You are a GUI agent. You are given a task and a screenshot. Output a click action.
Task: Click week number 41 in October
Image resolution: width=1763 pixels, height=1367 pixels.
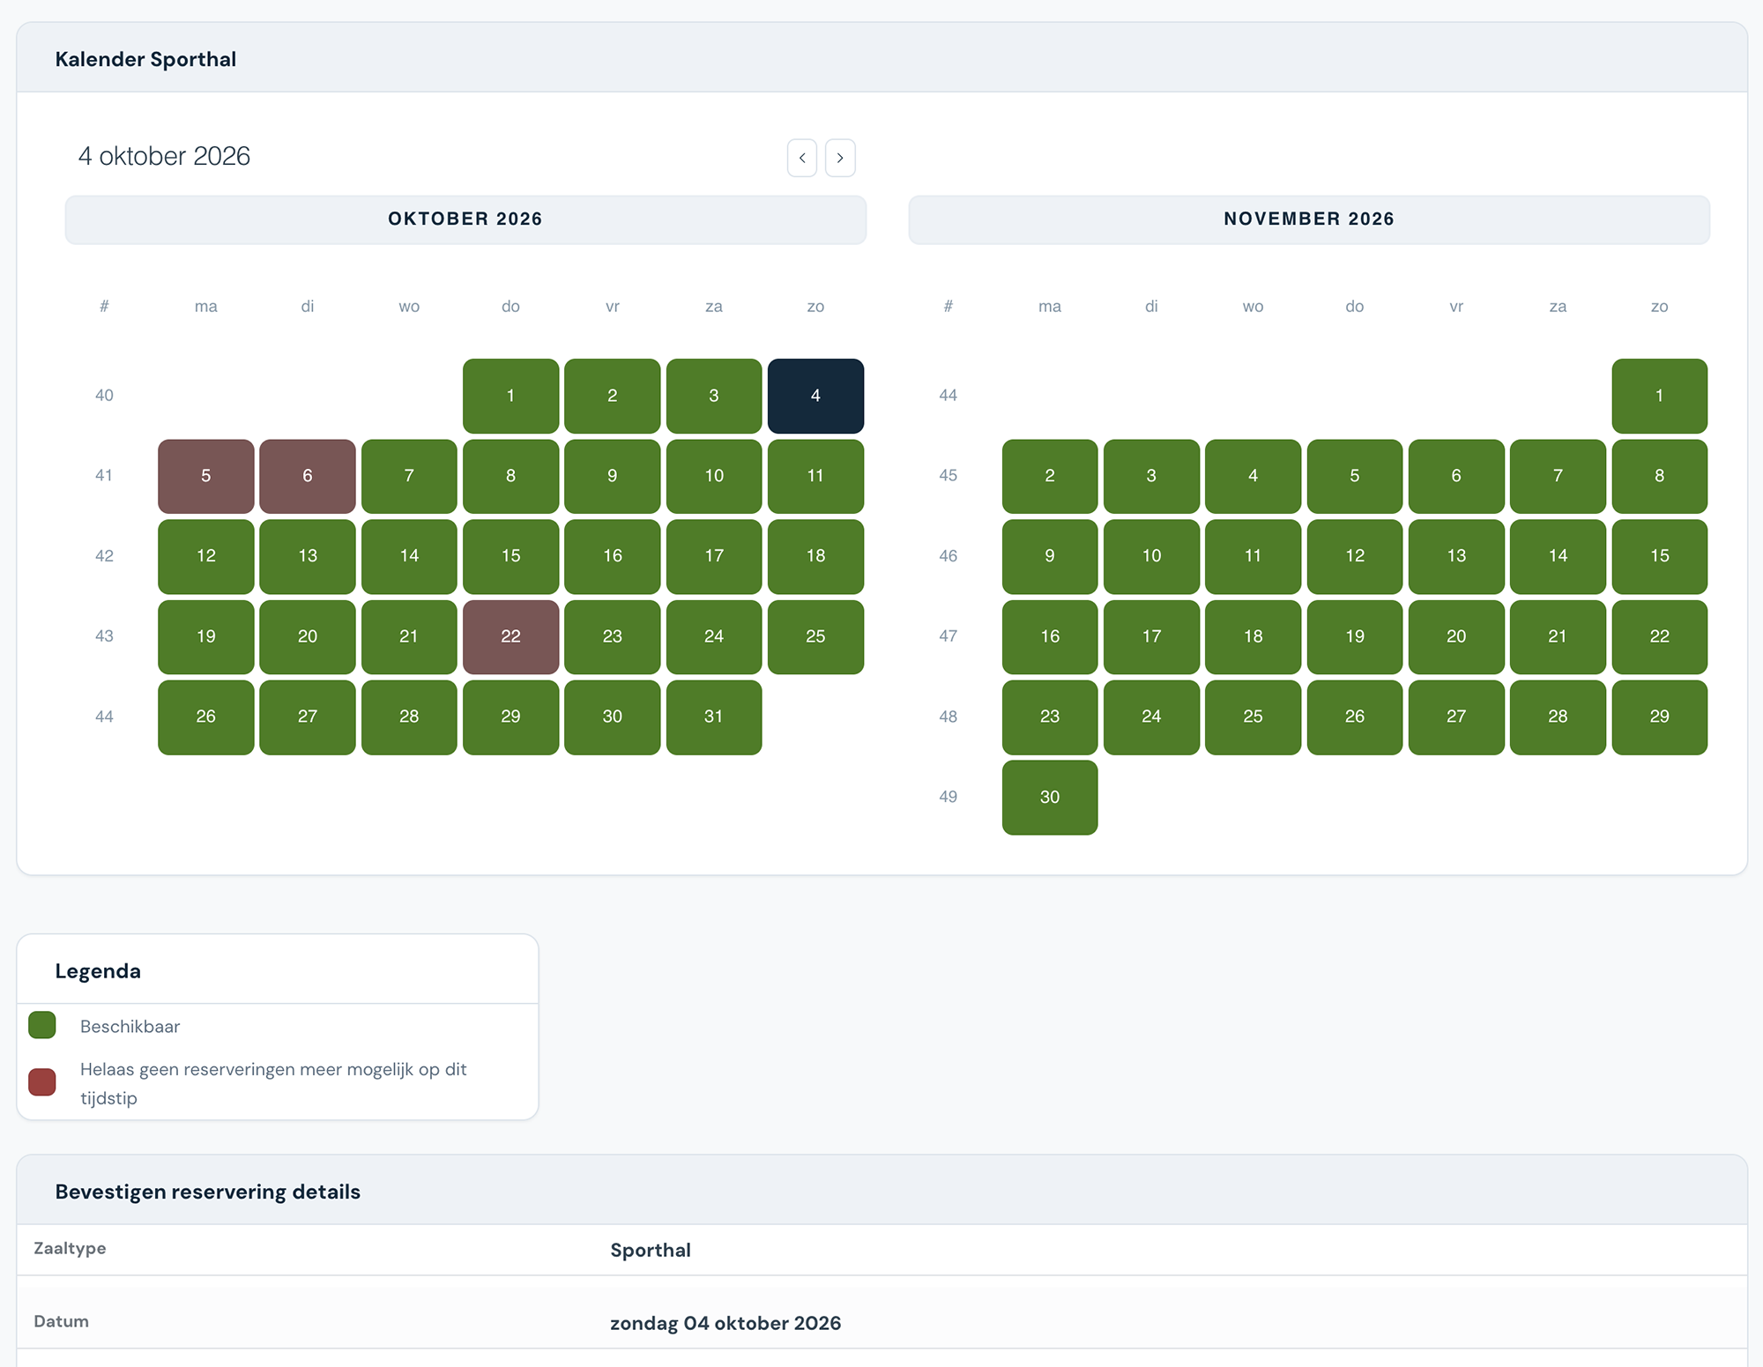104,476
